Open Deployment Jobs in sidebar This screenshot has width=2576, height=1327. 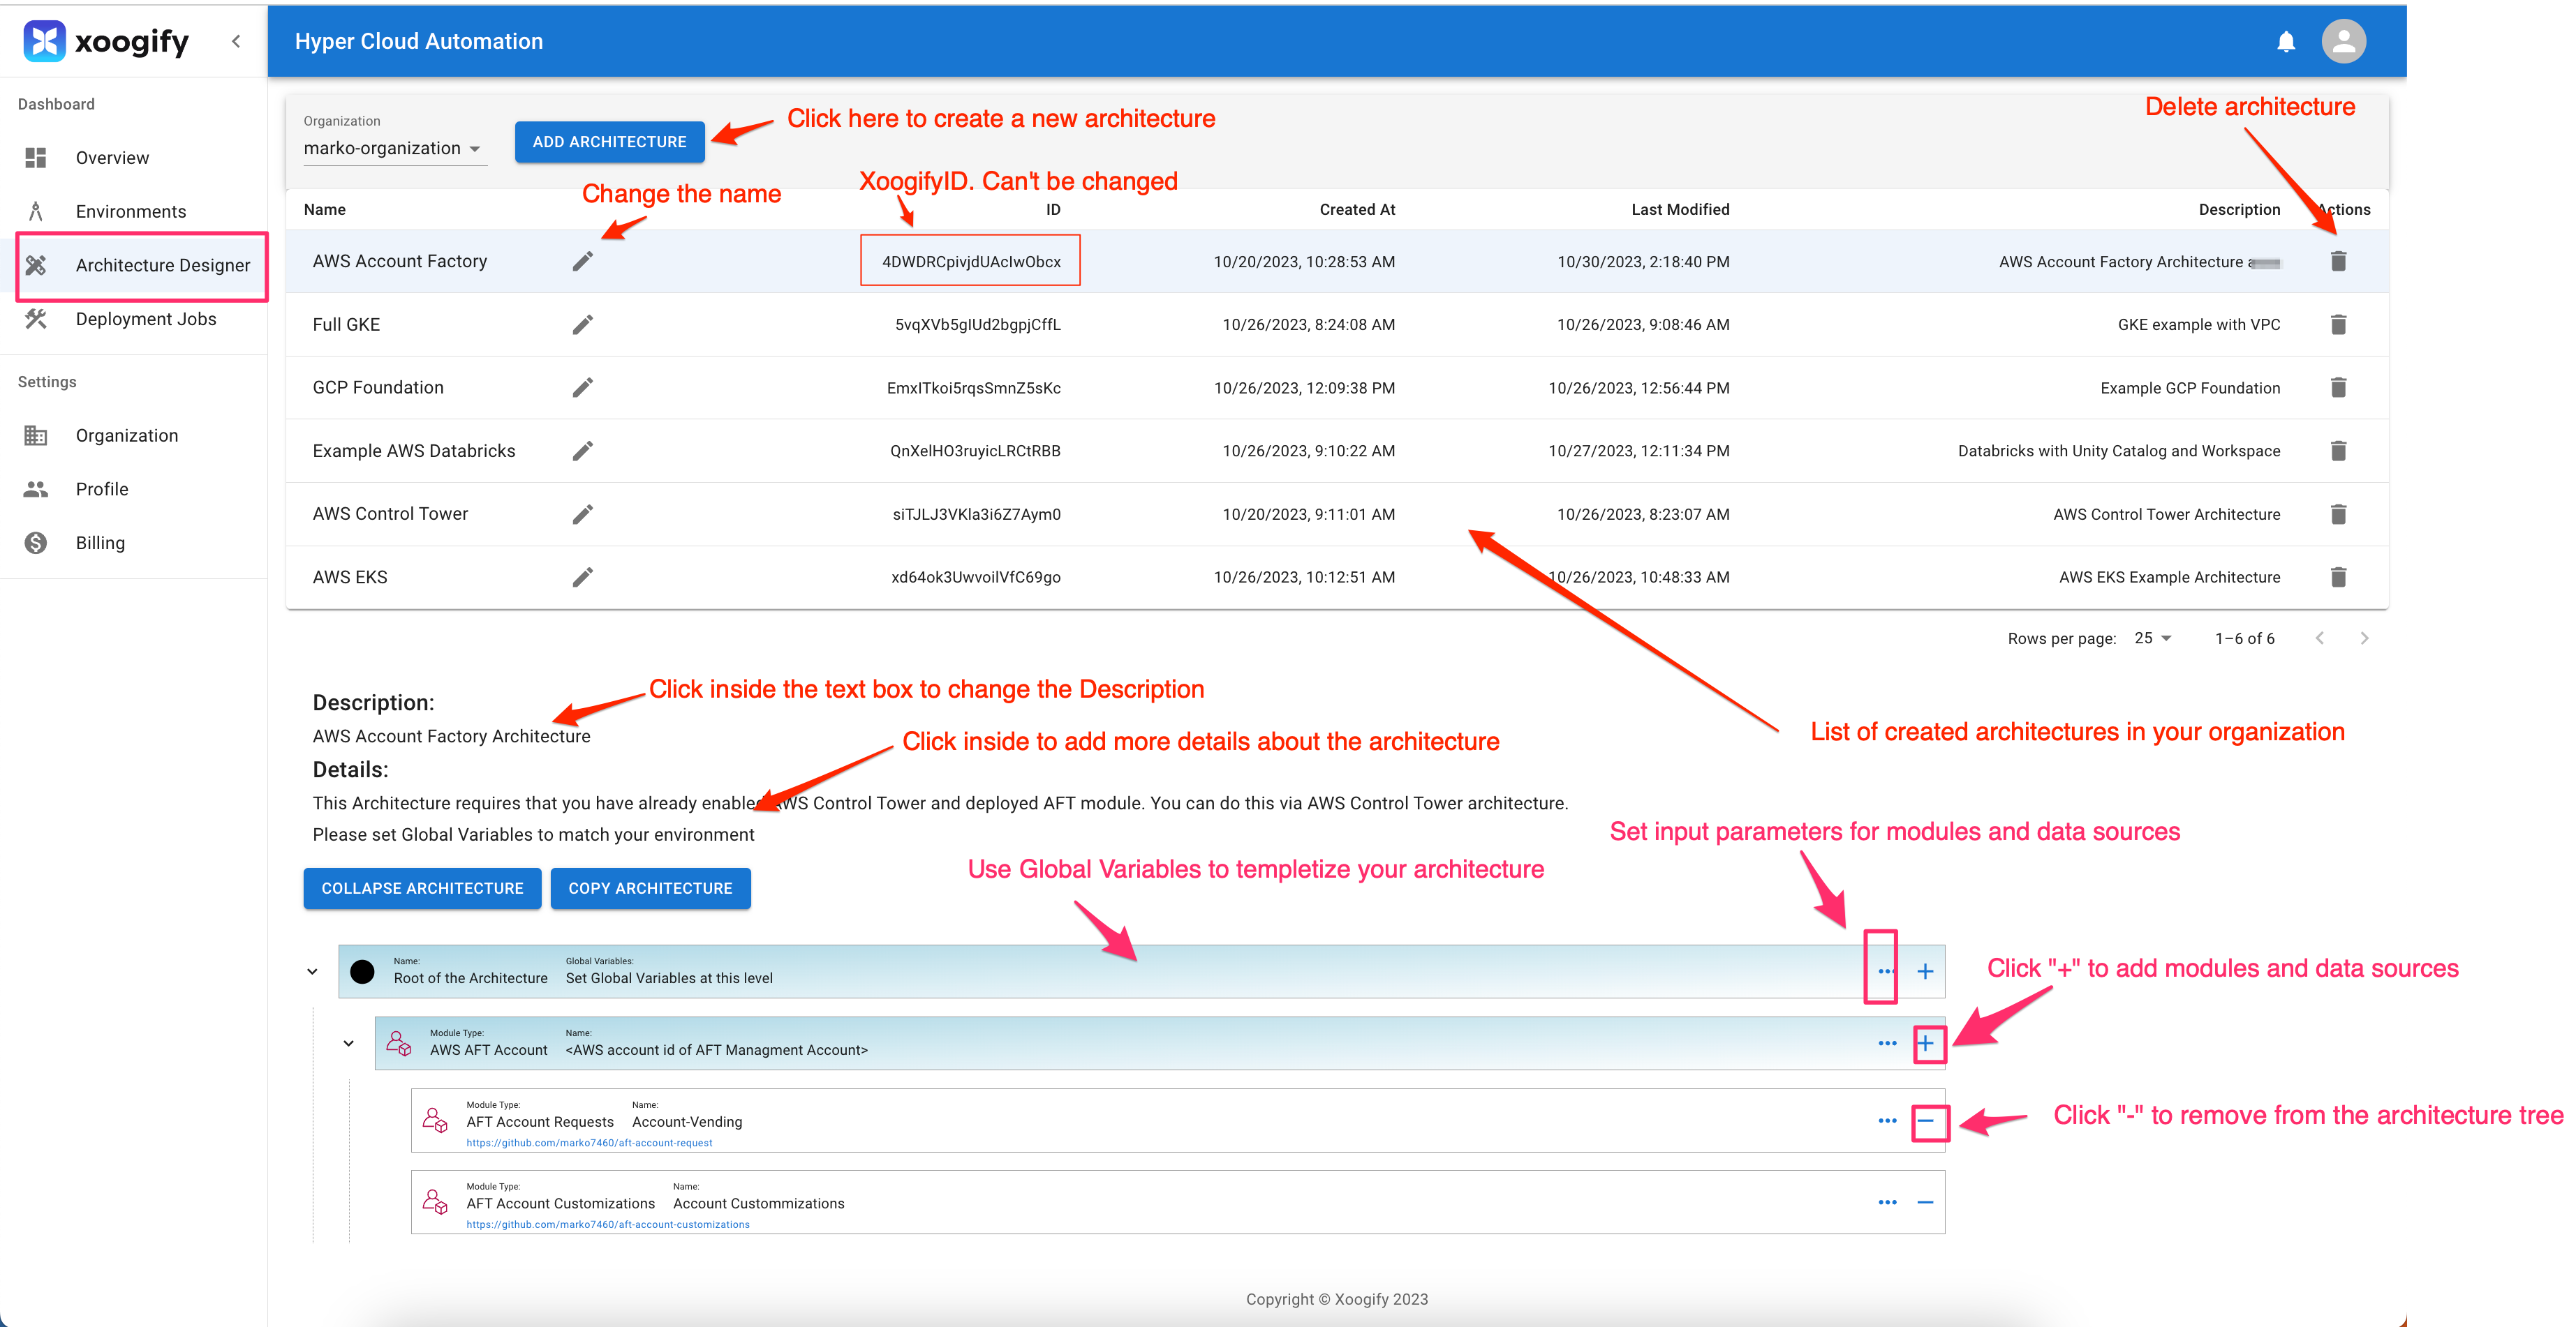[x=145, y=319]
